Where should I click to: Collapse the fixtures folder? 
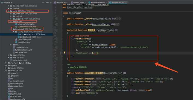pos(11,21)
